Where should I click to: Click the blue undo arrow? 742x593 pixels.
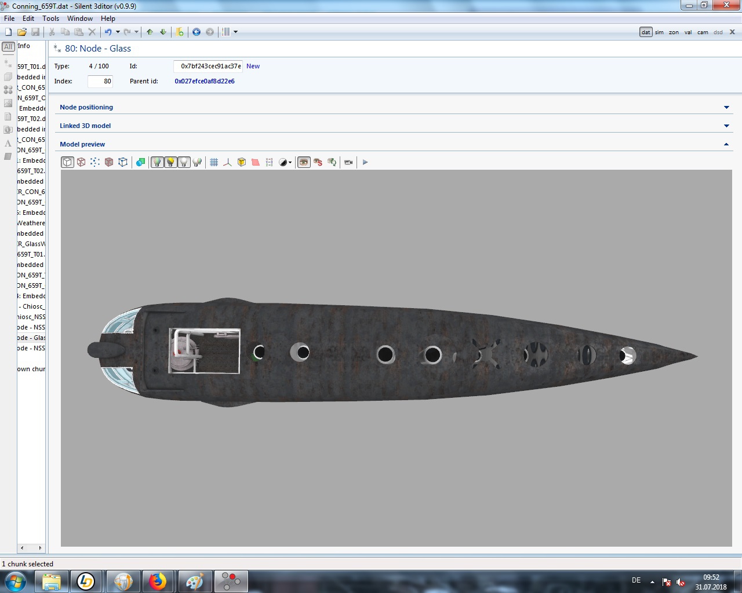click(x=108, y=32)
